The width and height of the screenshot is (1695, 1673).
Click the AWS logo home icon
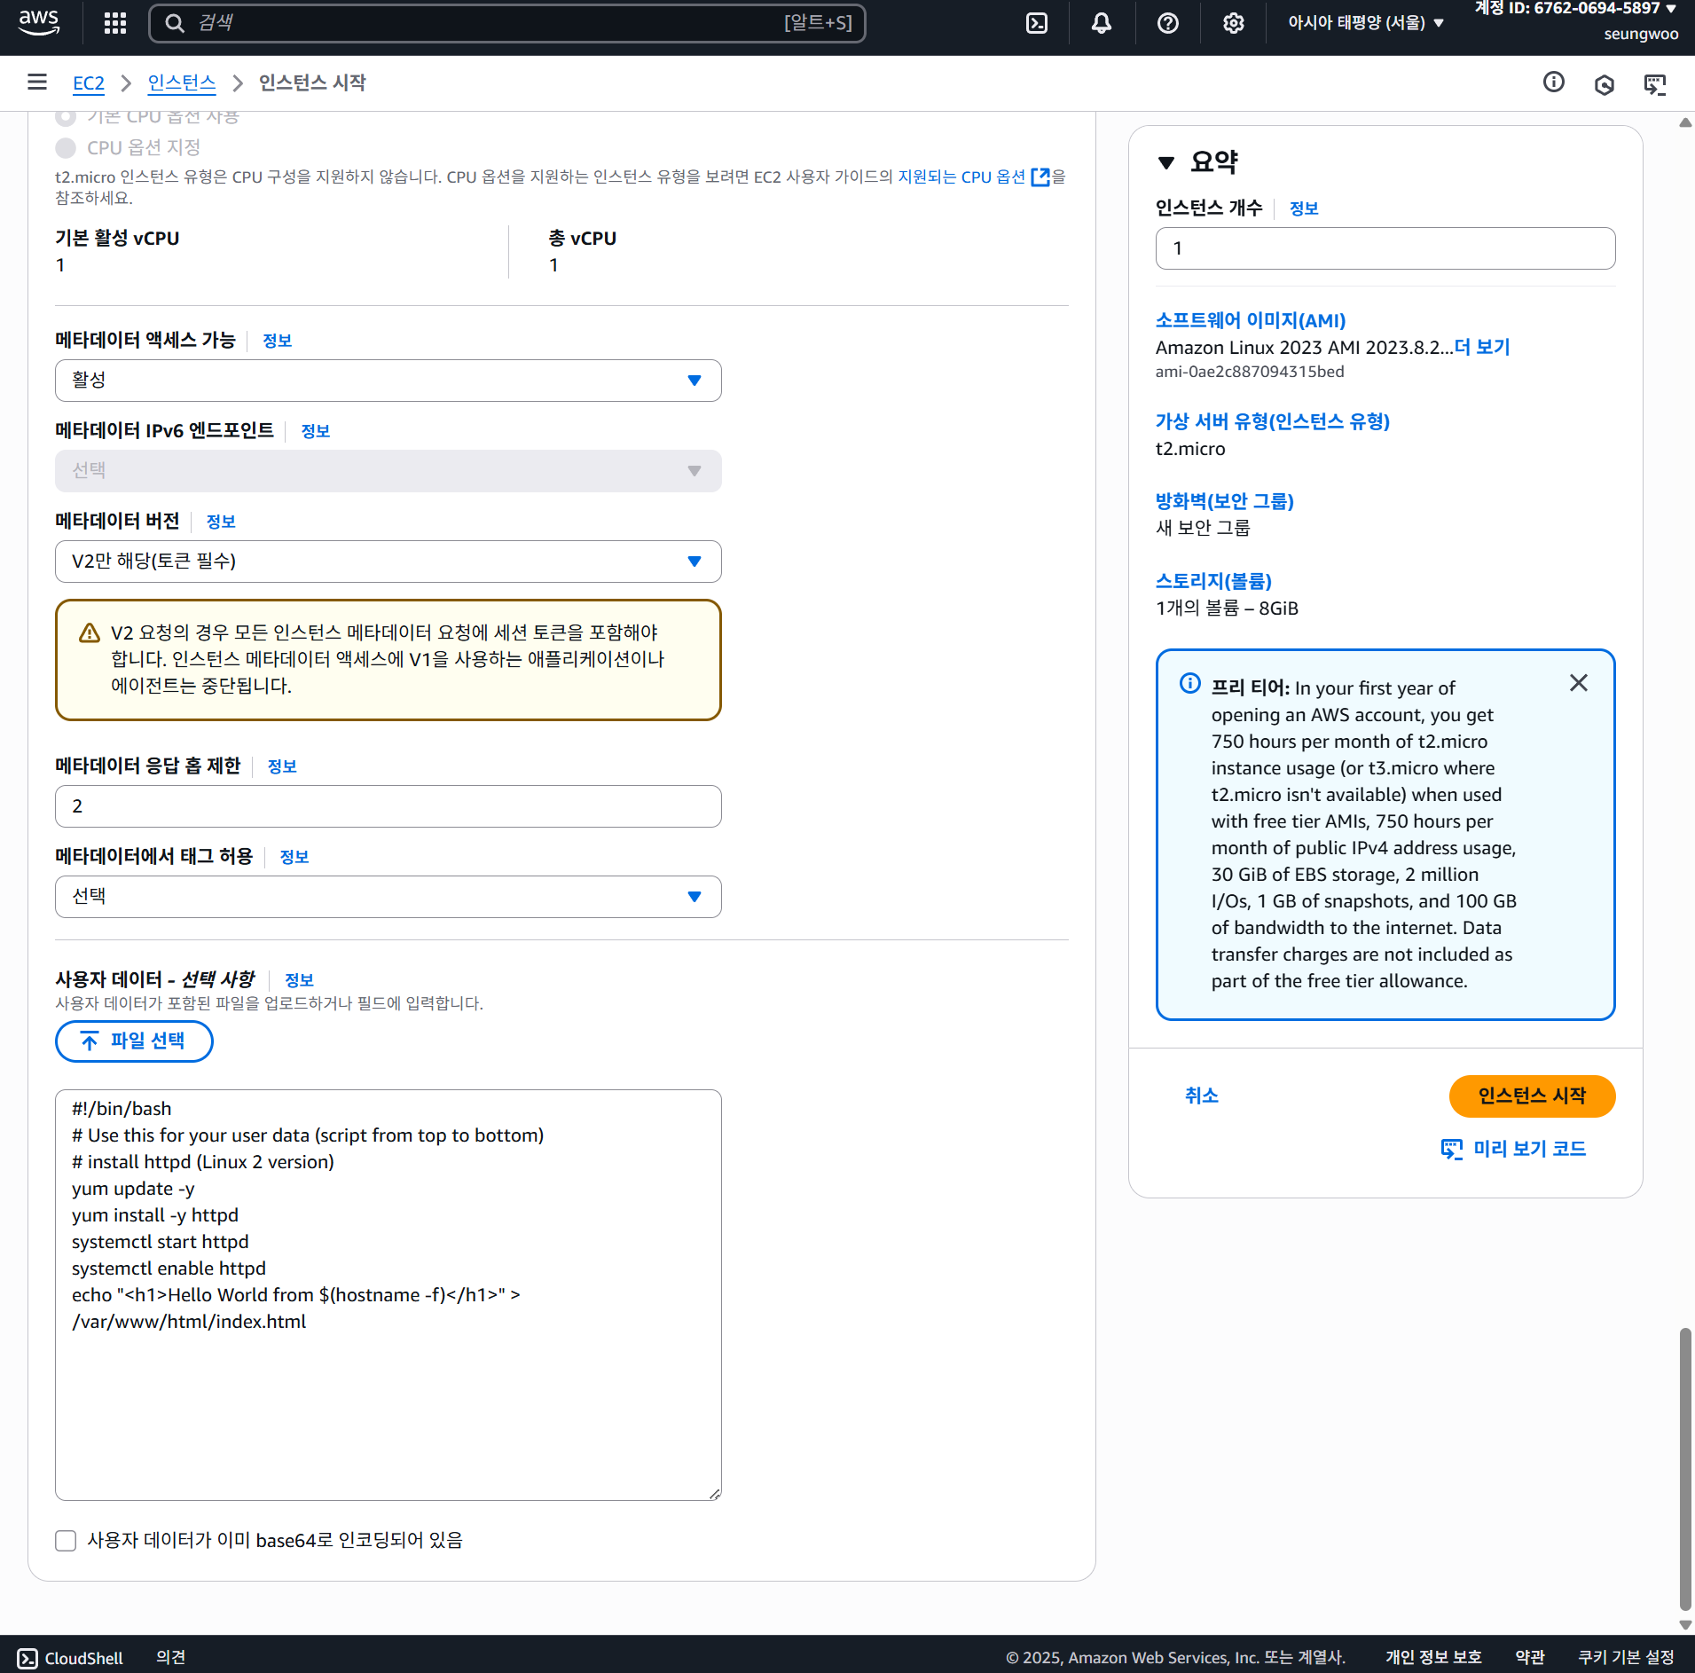pyautogui.click(x=39, y=22)
